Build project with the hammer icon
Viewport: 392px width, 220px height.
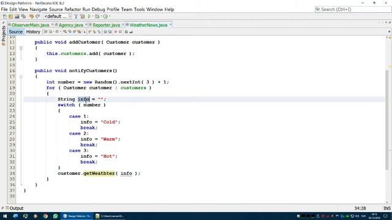pyautogui.click(x=76, y=16)
